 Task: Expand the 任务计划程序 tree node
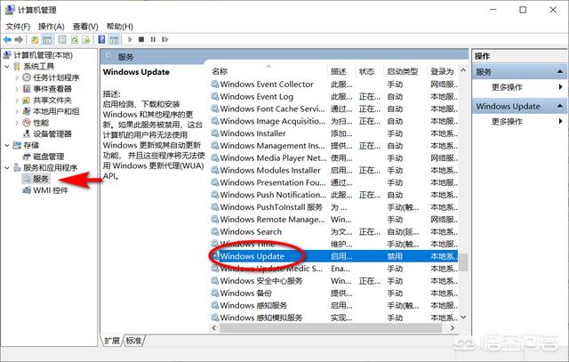[17, 77]
